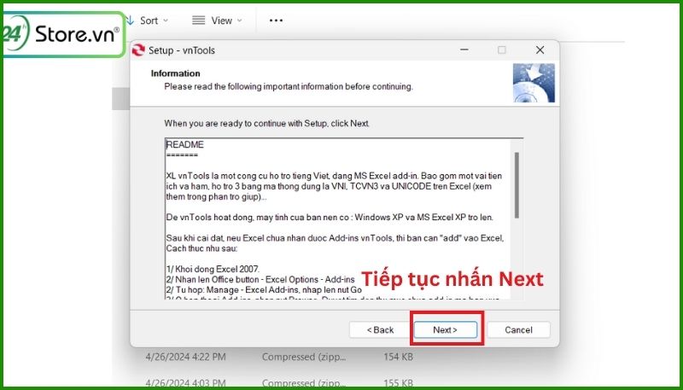Screen dimensions: 683x390
Task: Click the vnTools setup title icon
Action: point(138,50)
